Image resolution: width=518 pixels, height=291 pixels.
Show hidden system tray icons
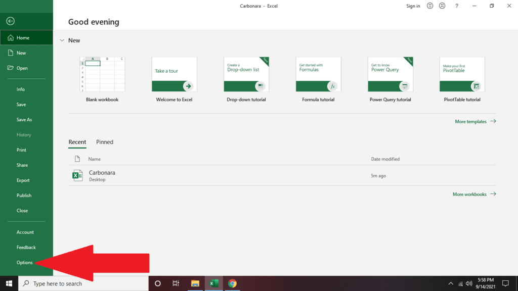[450, 283]
